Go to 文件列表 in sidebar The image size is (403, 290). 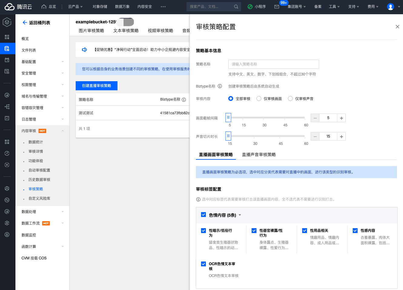tap(29, 50)
